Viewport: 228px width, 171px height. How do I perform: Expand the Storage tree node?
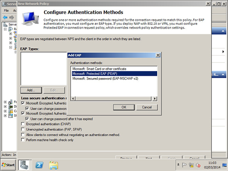5,116
